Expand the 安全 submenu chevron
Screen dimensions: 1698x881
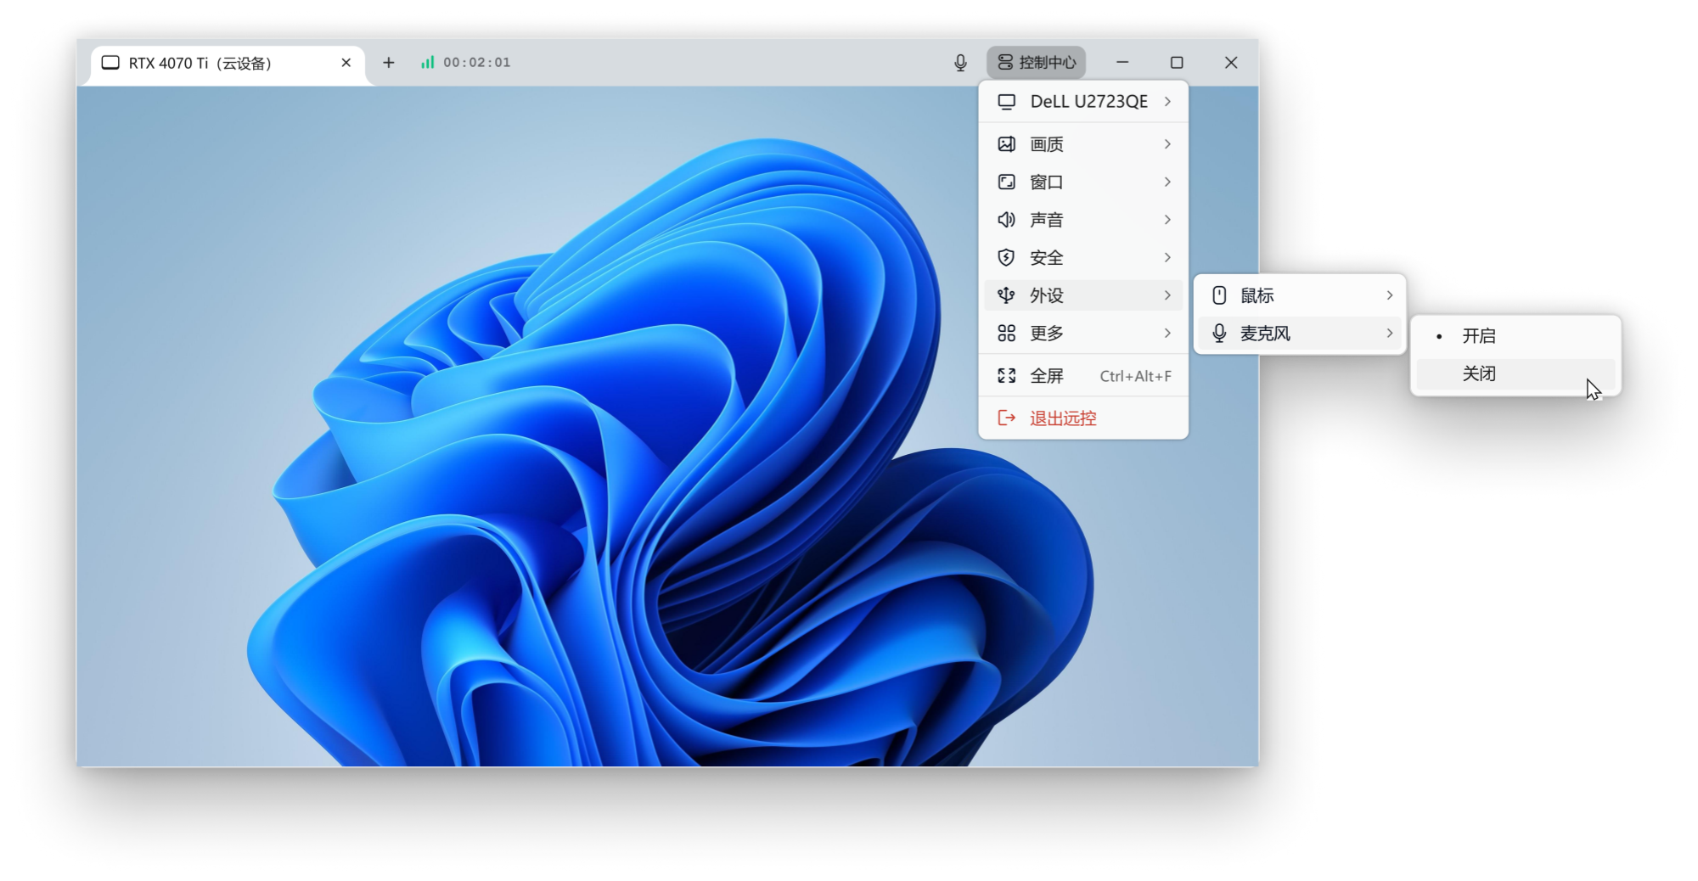[x=1168, y=258]
